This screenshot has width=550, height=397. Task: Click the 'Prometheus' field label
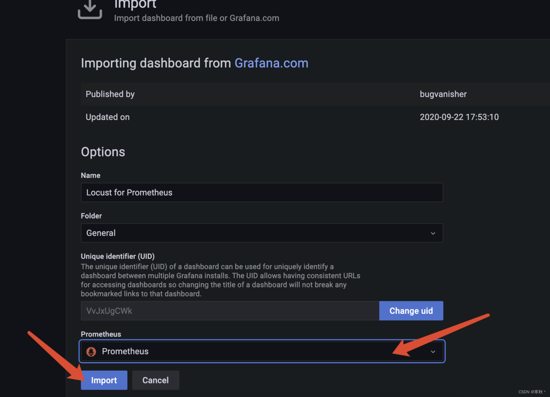click(101, 334)
